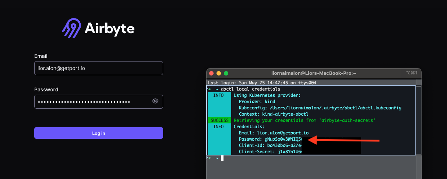The width and height of the screenshot is (447, 179).
Task: Close the terminal window with red button
Action: coord(211,73)
